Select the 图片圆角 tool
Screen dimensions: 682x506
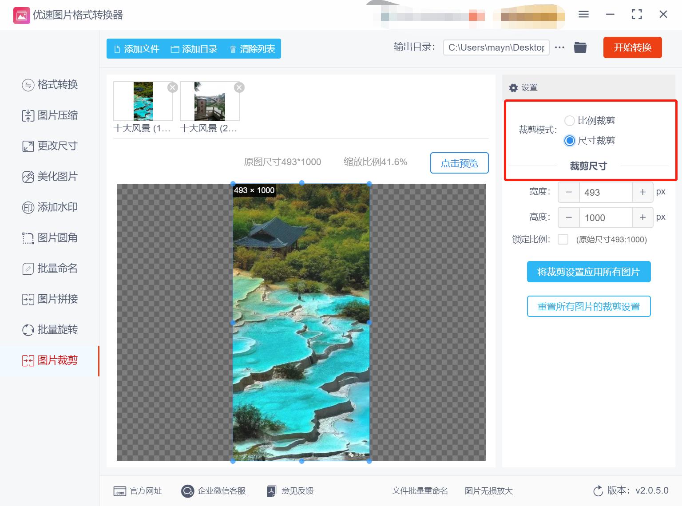50,238
